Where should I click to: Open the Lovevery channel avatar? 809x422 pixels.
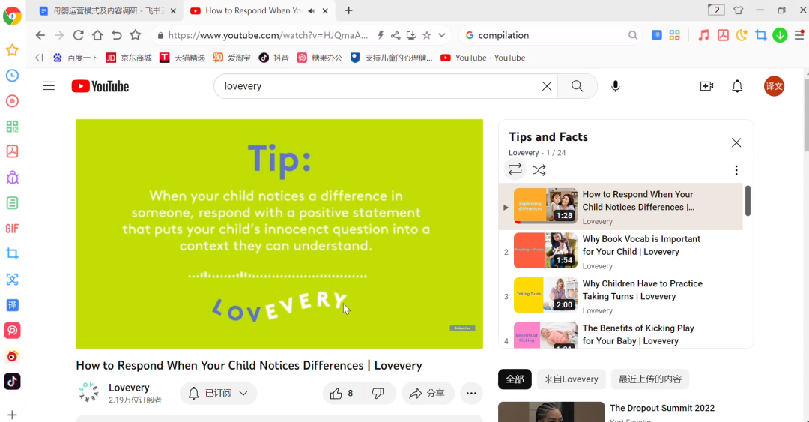point(88,393)
